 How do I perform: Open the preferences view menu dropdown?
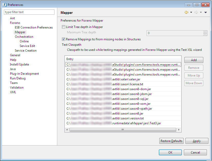coord(206,13)
